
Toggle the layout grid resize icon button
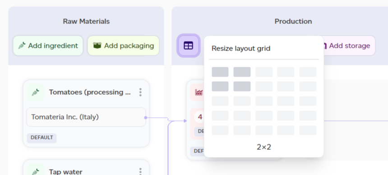188,46
